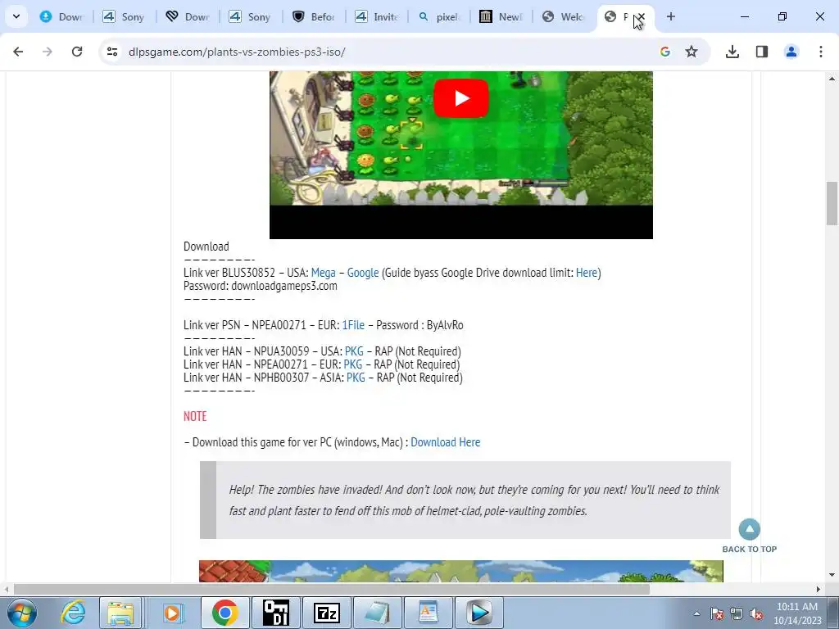Screen dimensions: 839x629
Task: Open a new browser tab
Action: (x=670, y=16)
